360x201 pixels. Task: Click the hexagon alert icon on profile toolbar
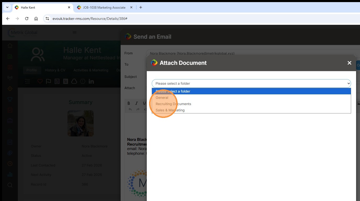[83, 81]
